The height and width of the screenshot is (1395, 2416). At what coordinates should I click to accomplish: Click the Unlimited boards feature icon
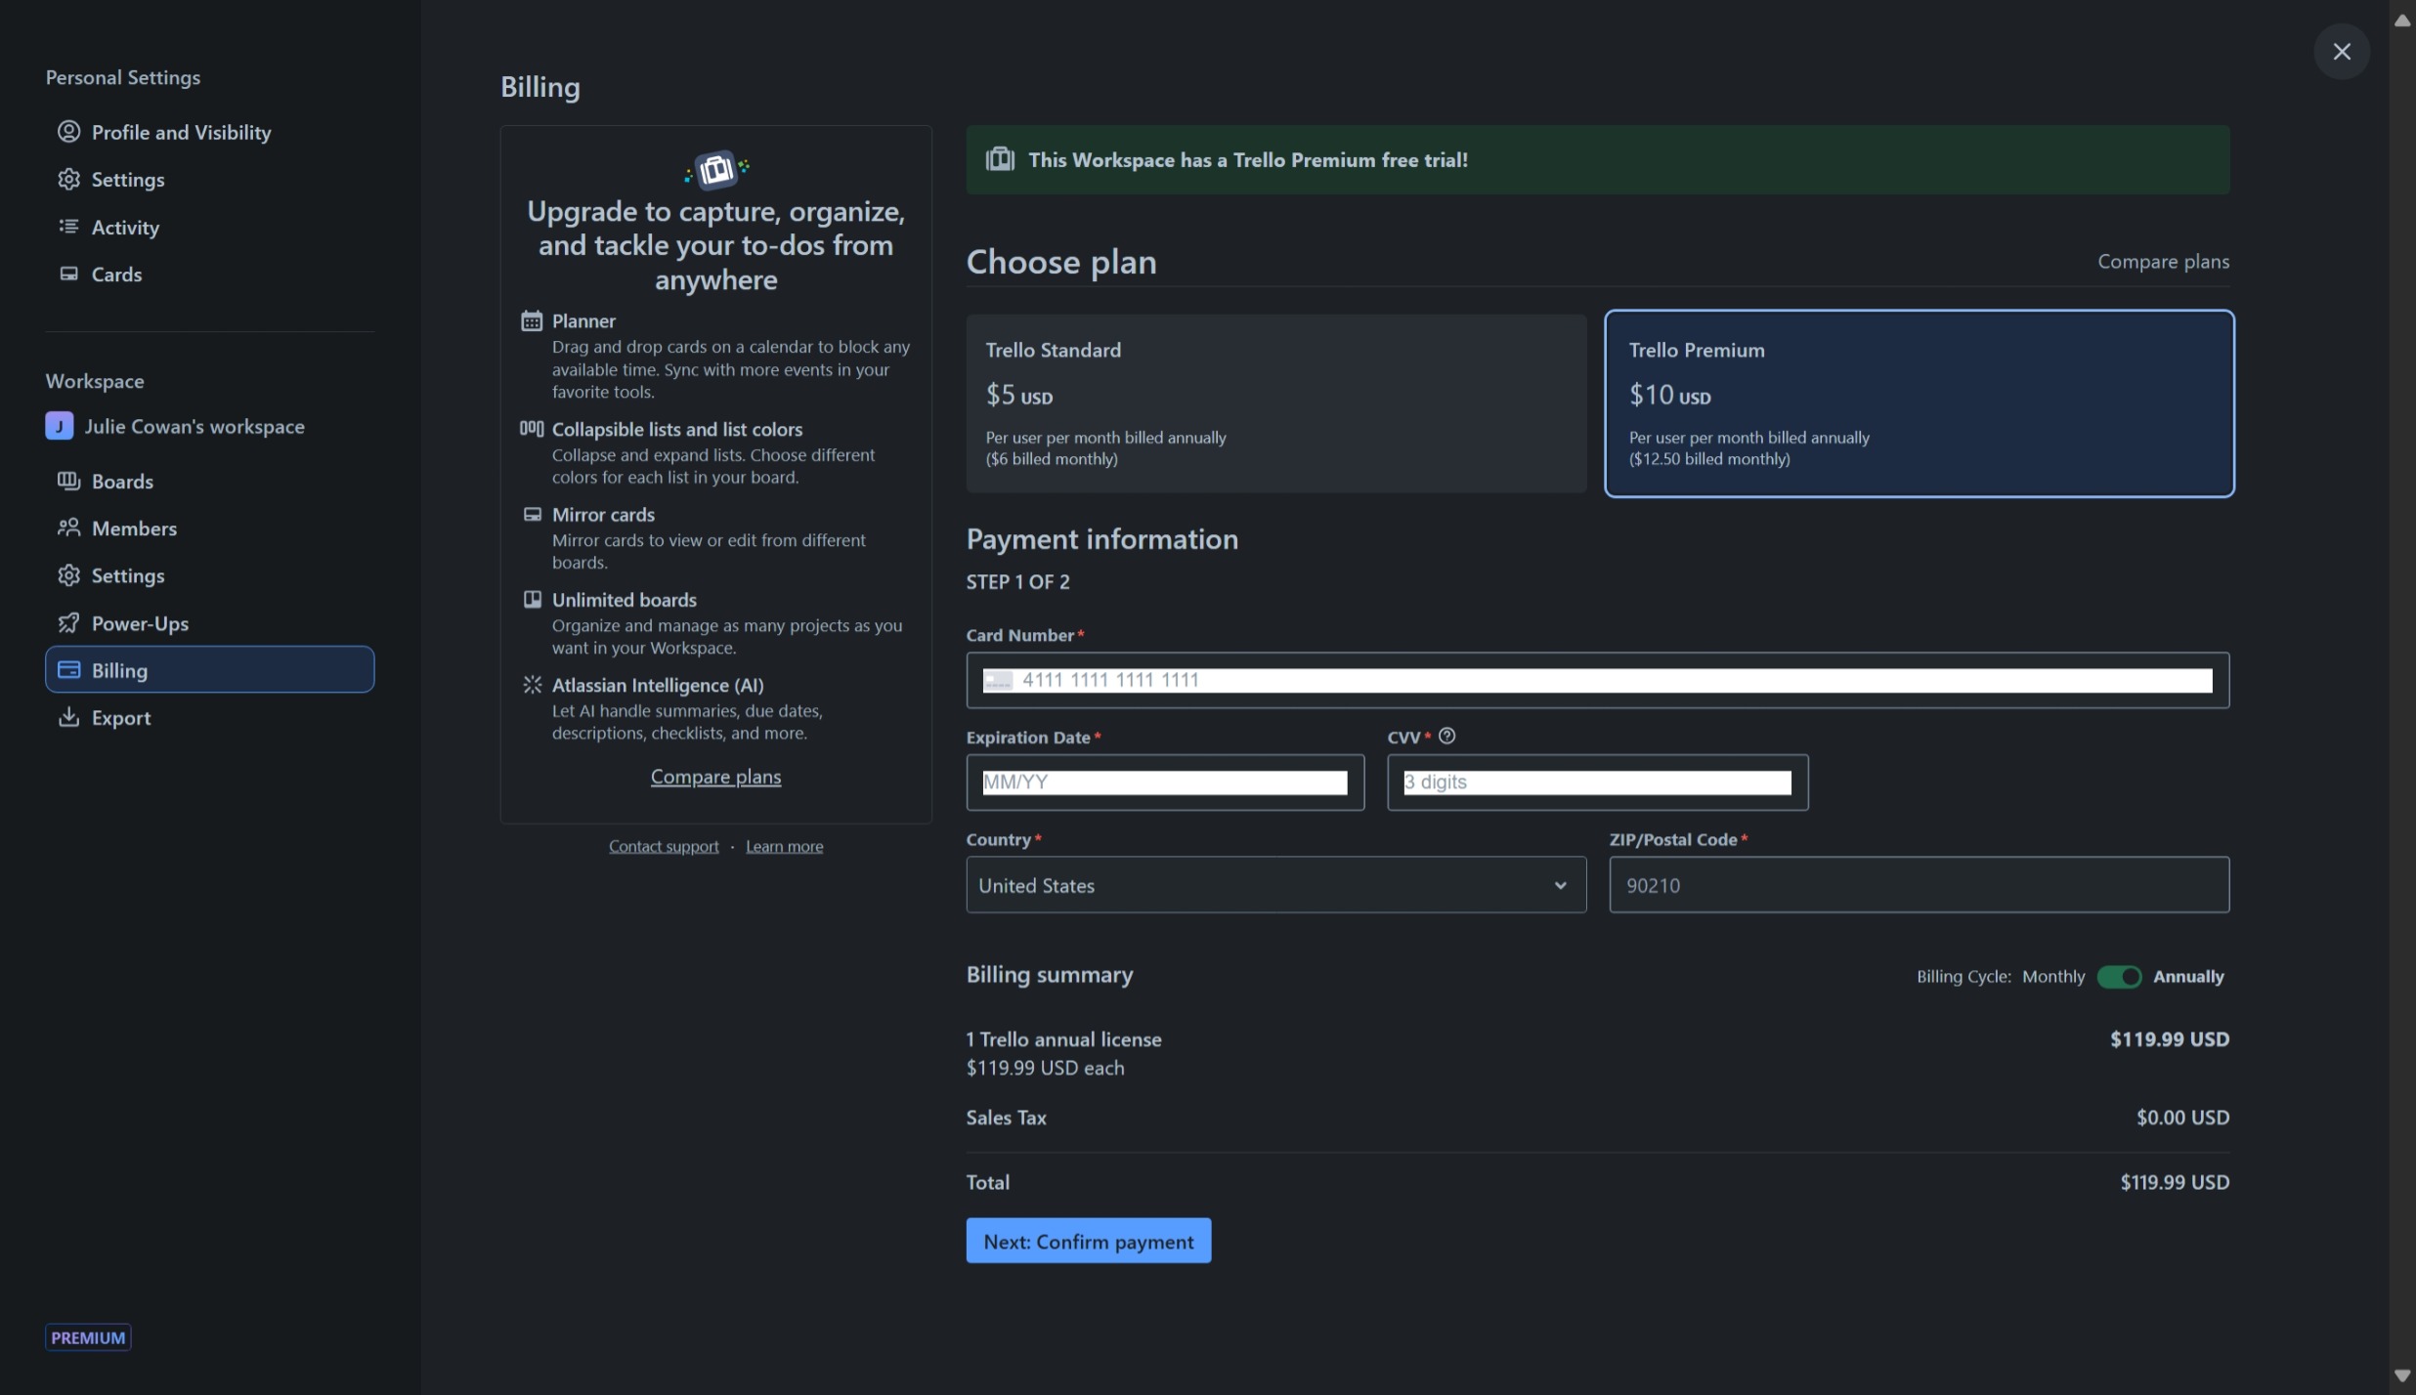[532, 599]
